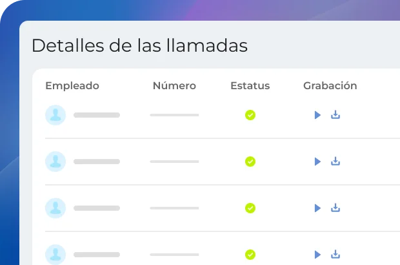Download the third row's call recording
The width and height of the screenshot is (400, 265).
(x=335, y=208)
